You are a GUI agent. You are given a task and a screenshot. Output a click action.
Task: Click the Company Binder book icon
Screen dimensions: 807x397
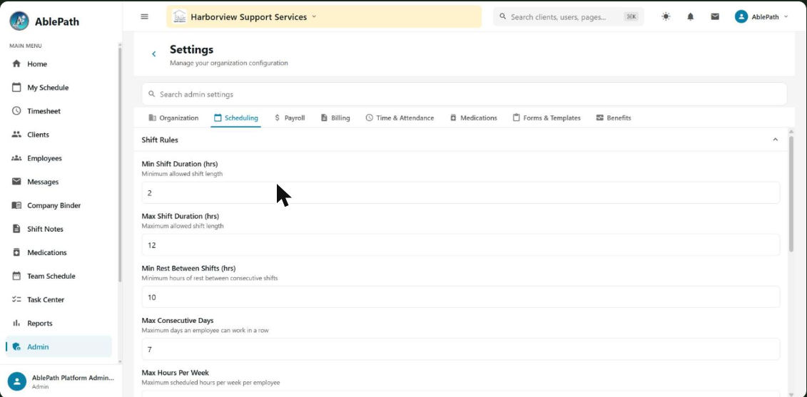click(x=16, y=205)
